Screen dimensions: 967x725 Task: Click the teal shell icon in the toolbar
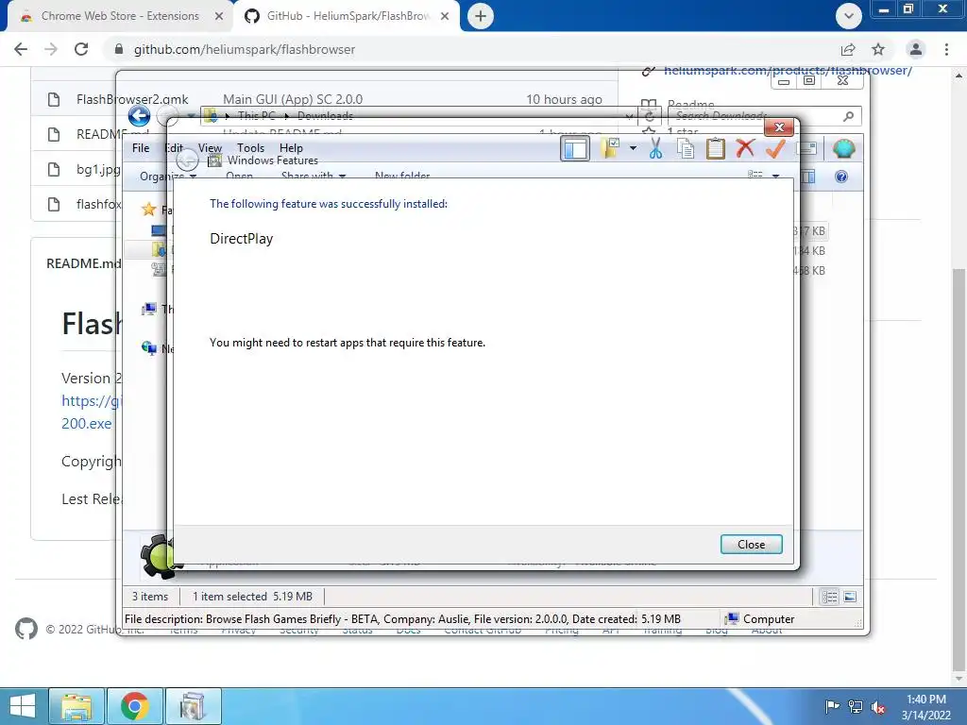(843, 148)
